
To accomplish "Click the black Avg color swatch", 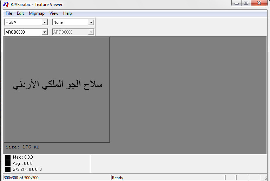I will [8, 163].
